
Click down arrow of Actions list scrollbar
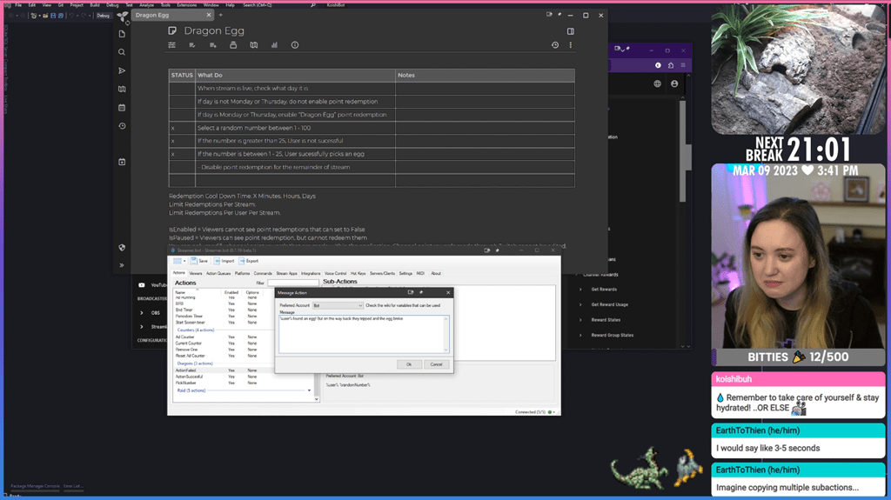[x=317, y=399]
